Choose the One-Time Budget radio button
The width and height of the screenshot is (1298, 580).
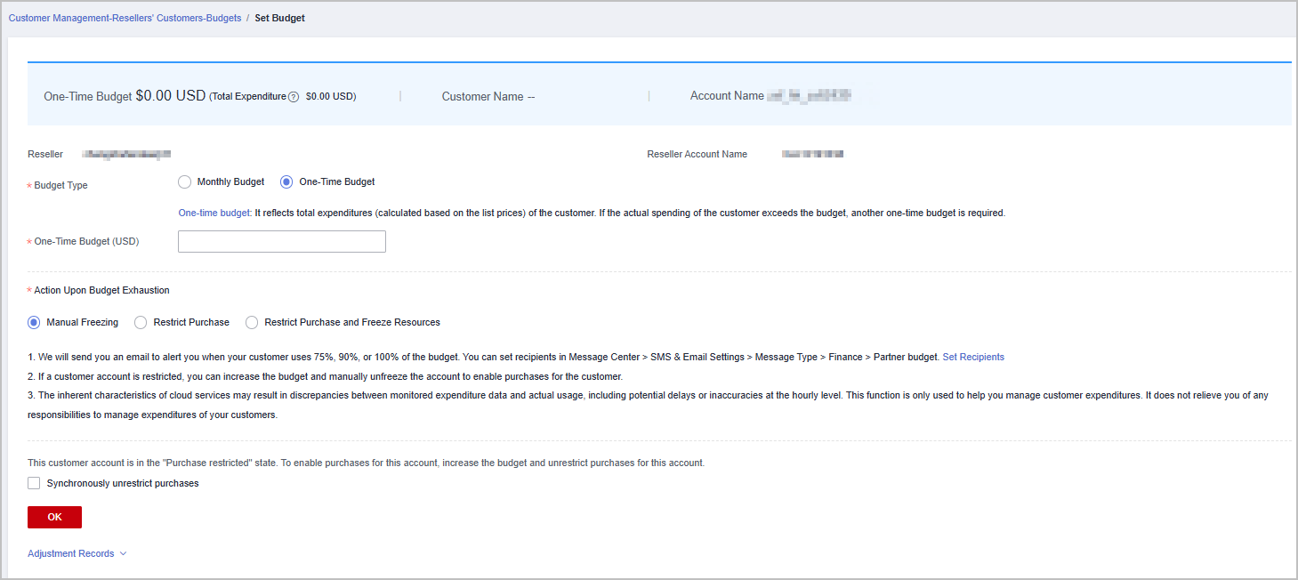(286, 182)
